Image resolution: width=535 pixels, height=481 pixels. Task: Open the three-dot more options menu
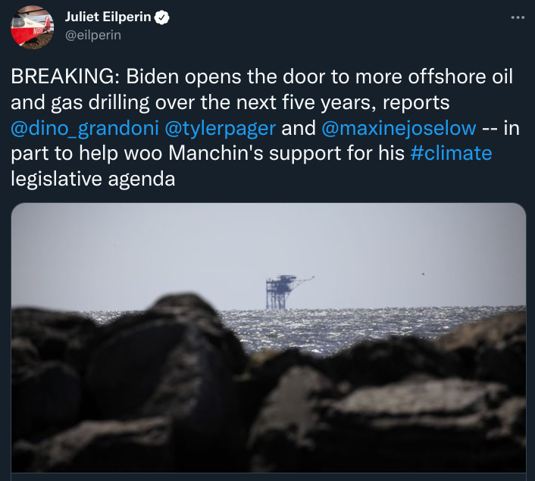pos(518,17)
